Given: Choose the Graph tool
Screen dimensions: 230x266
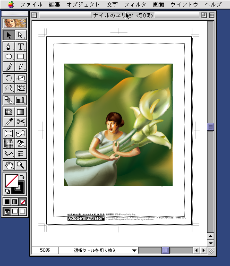Looking at the screenshot, I should pos(21,100).
